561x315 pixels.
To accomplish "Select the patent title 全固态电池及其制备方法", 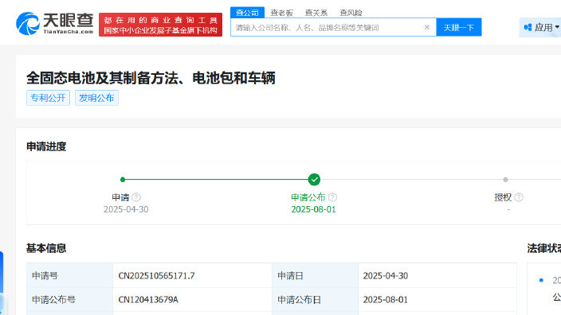I will pyautogui.click(x=151, y=78).
